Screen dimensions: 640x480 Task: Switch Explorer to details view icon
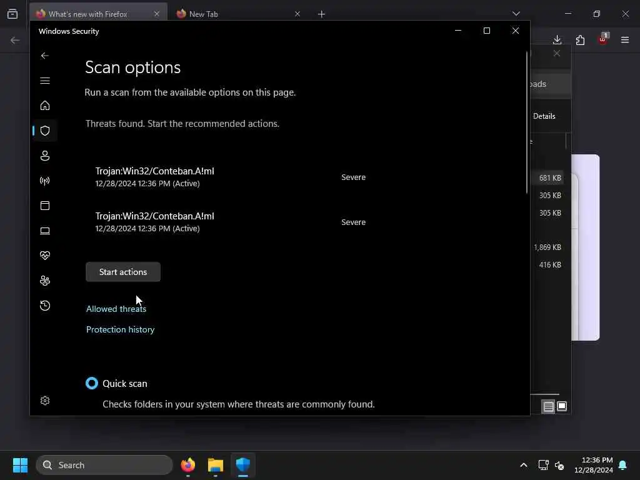549,406
